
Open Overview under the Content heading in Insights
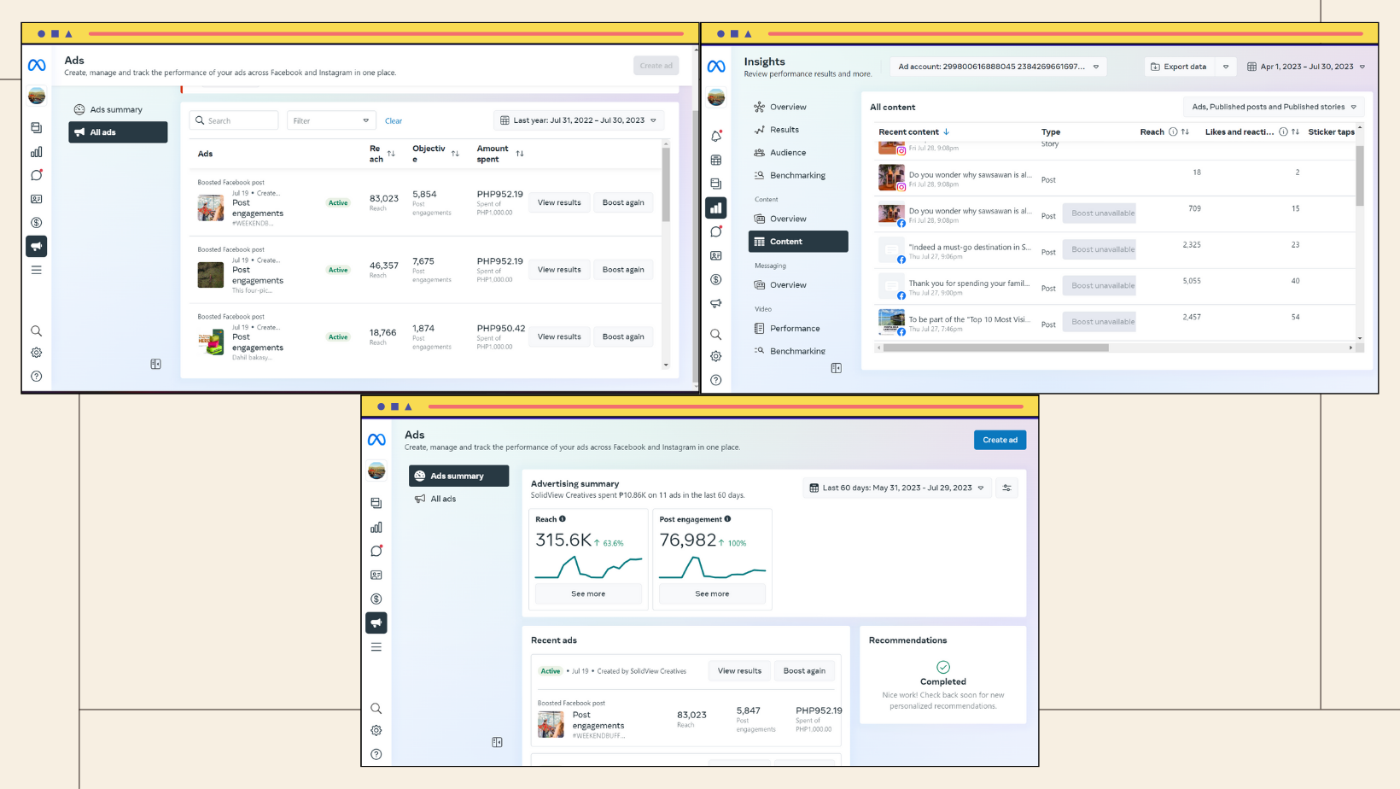pyautogui.click(x=788, y=219)
